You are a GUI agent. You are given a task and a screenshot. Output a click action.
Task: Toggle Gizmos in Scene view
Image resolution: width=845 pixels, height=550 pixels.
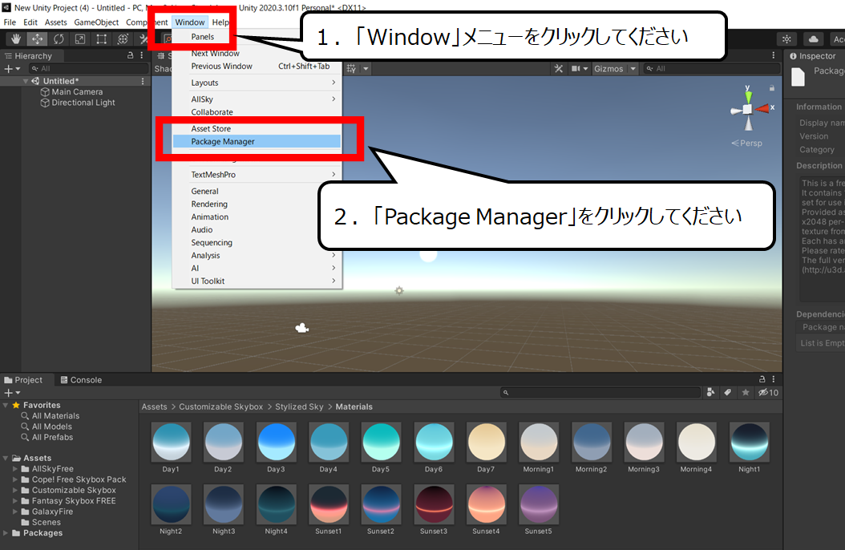click(x=608, y=68)
